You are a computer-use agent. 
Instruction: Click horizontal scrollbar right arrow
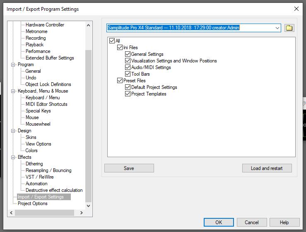pyautogui.click(x=82, y=213)
